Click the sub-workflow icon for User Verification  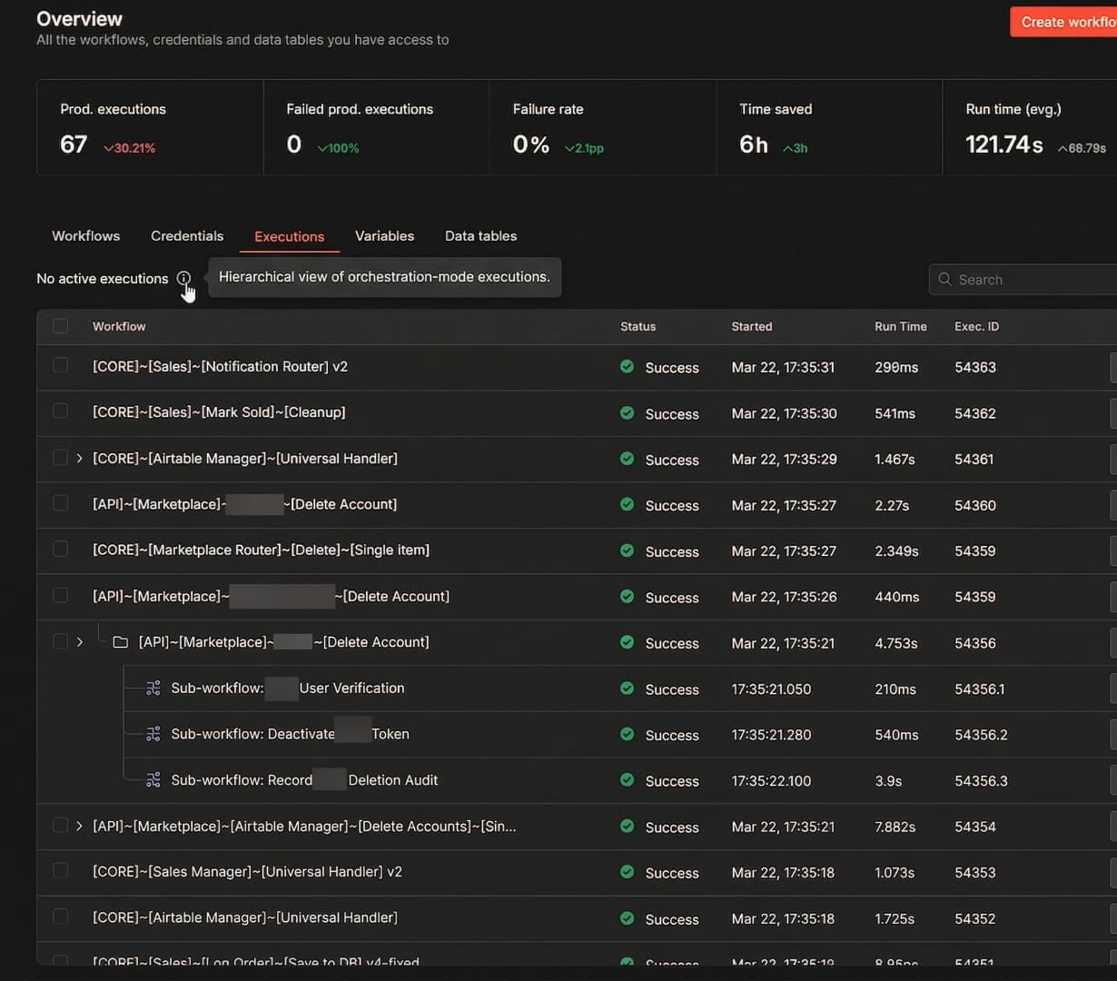(x=153, y=689)
